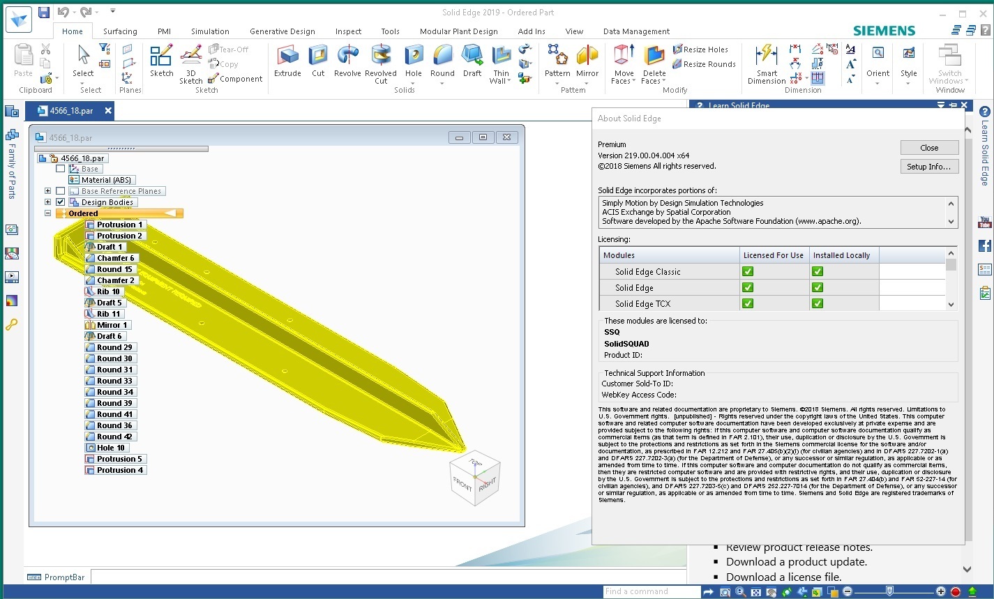Click Solid Edge row Licensed For Use checkbox
The width and height of the screenshot is (994, 599).
point(748,287)
